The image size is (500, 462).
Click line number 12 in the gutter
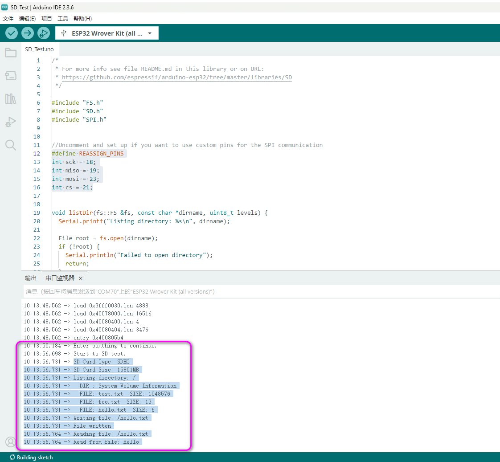pyautogui.click(x=37, y=153)
